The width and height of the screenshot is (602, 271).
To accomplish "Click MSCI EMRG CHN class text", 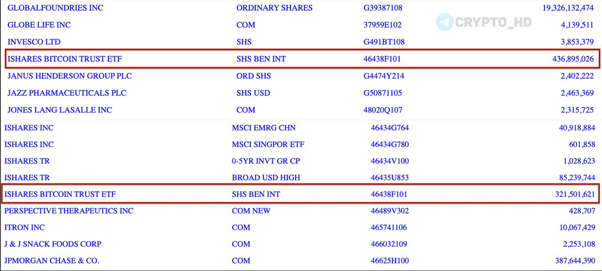I will [x=264, y=128].
